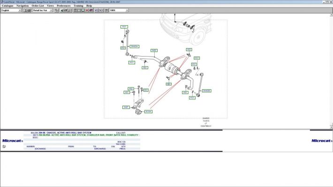Open the Navigation menu
This screenshot has height=187, width=333.
(23, 6)
